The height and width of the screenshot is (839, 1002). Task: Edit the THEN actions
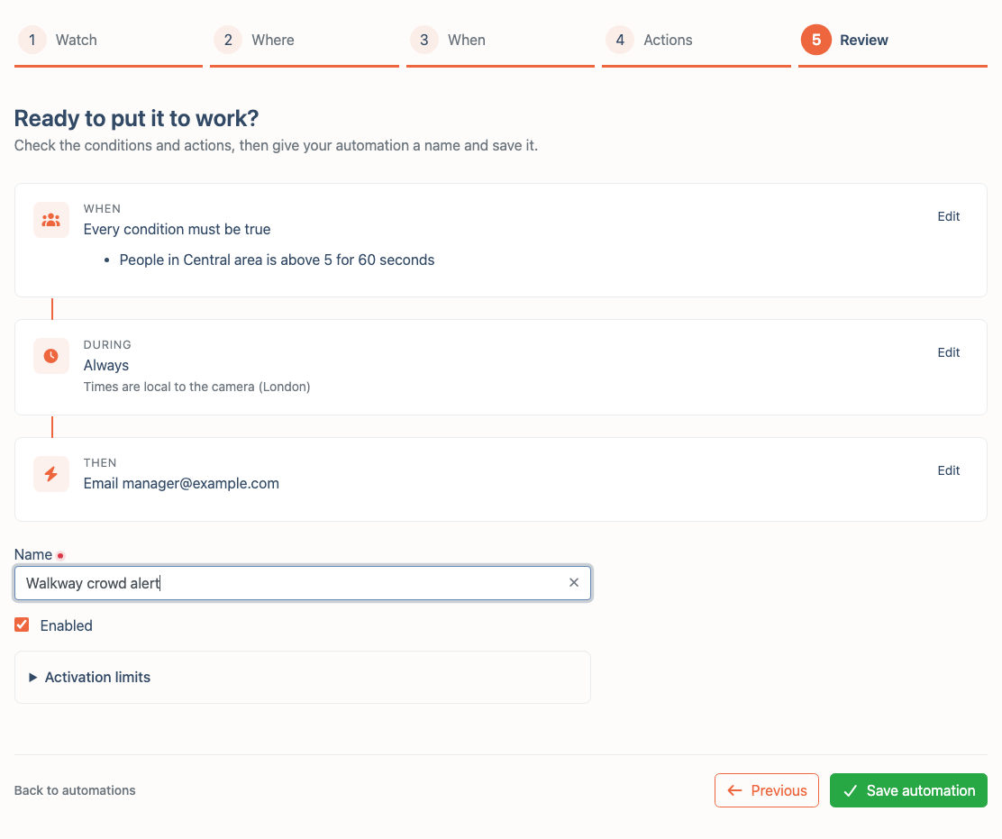[948, 471]
